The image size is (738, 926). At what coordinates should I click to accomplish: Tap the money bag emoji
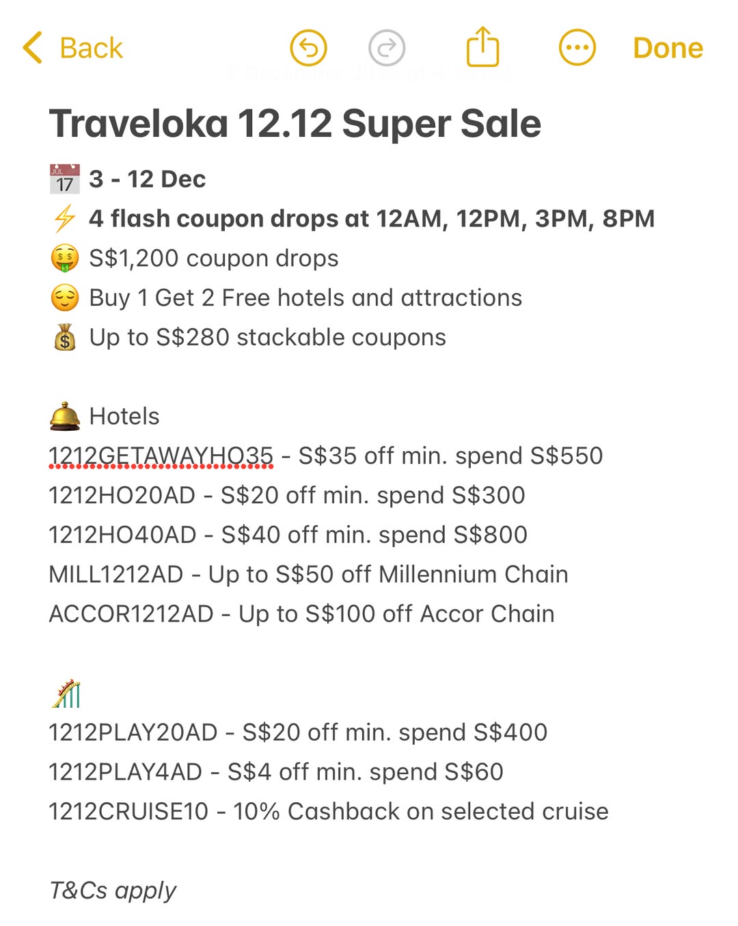click(x=65, y=337)
